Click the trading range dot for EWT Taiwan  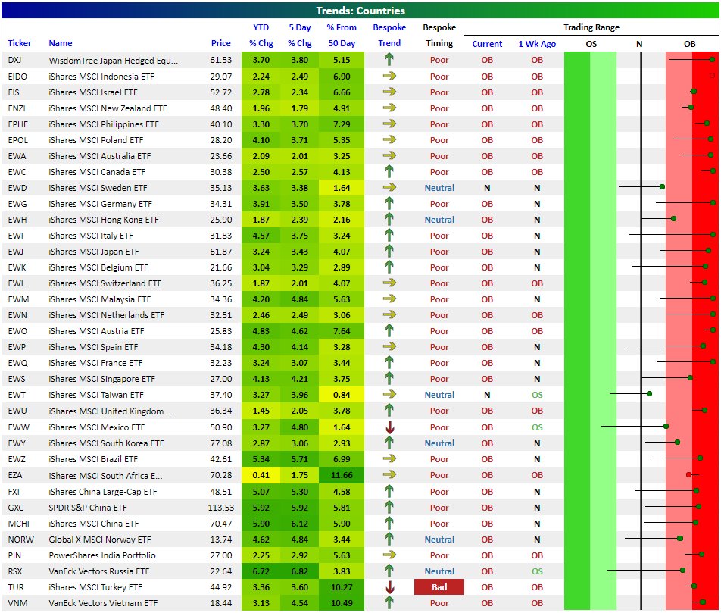point(649,393)
